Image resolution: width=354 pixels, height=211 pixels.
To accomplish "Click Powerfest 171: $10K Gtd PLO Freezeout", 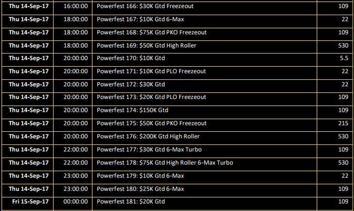I will click(151, 71).
